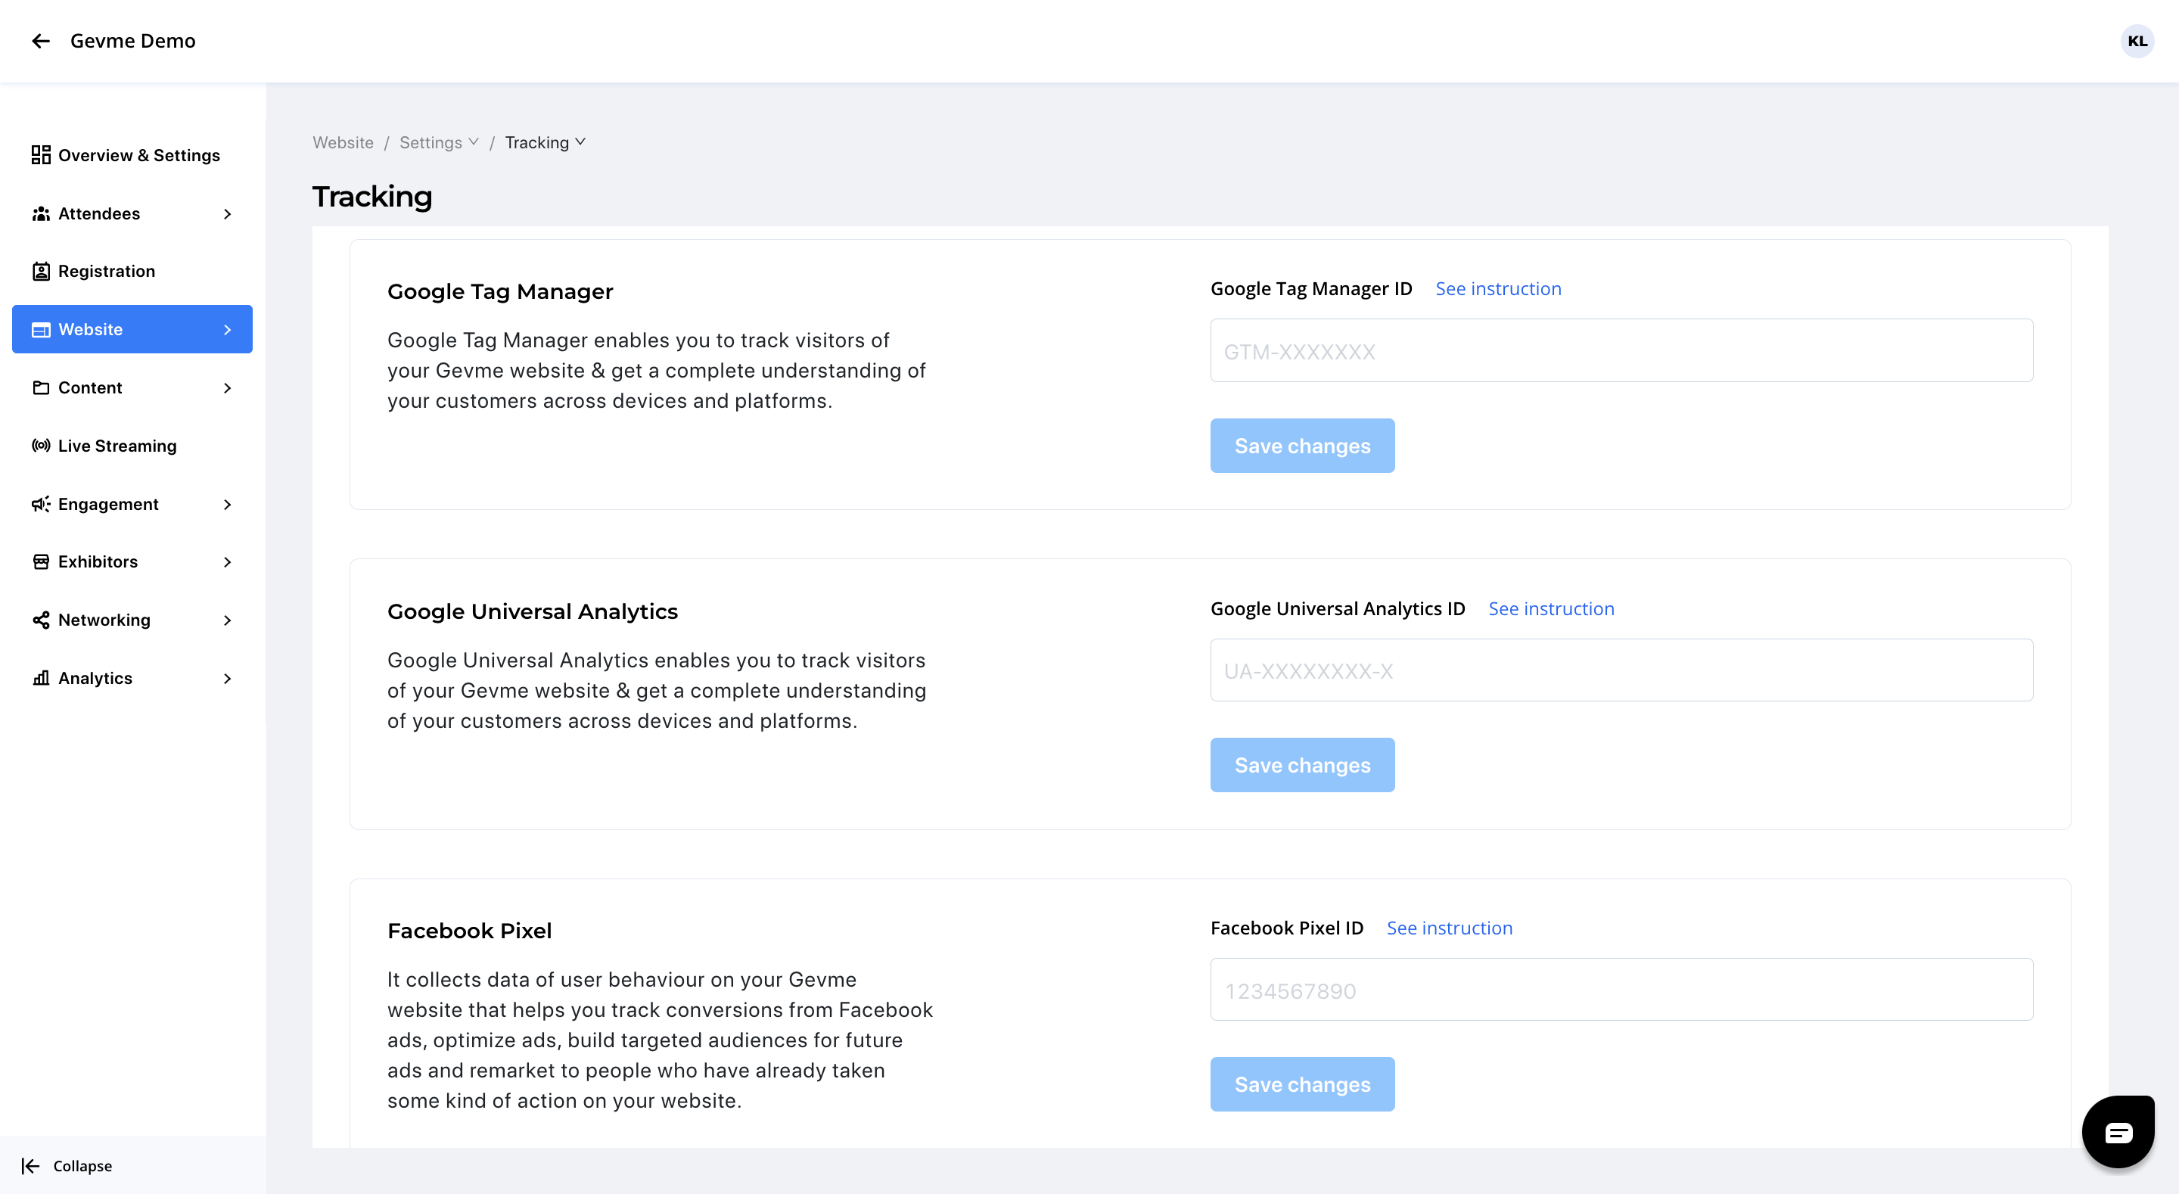Screen dimensions: 2179x1194
Task: Click the Website sidebar icon
Action: [x=41, y=329]
